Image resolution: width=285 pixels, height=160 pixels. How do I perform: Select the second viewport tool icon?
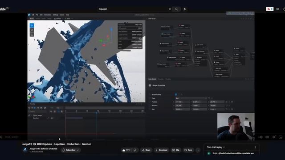point(32,30)
